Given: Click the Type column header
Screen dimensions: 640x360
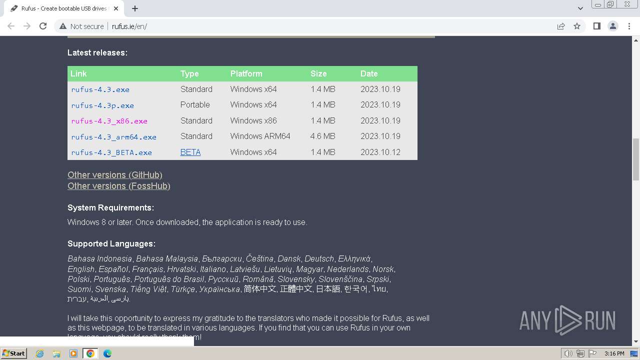Looking at the screenshot, I should (189, 73).
